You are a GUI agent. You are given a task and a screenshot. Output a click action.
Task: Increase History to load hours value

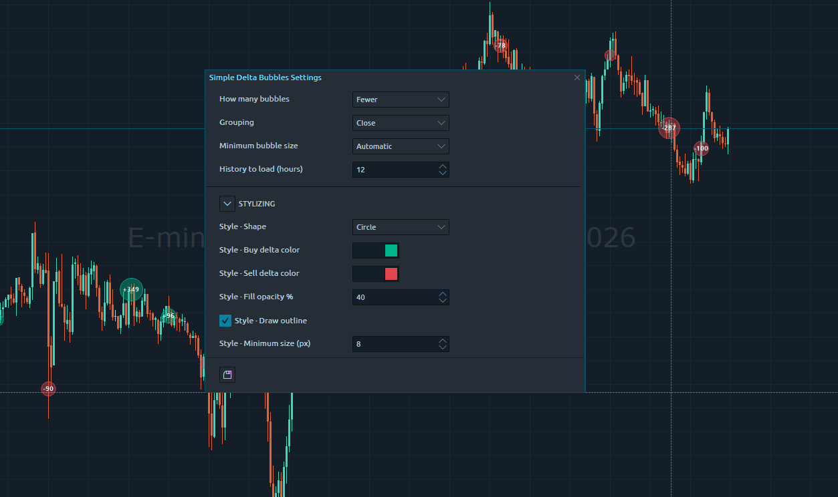tap(443, 166)
